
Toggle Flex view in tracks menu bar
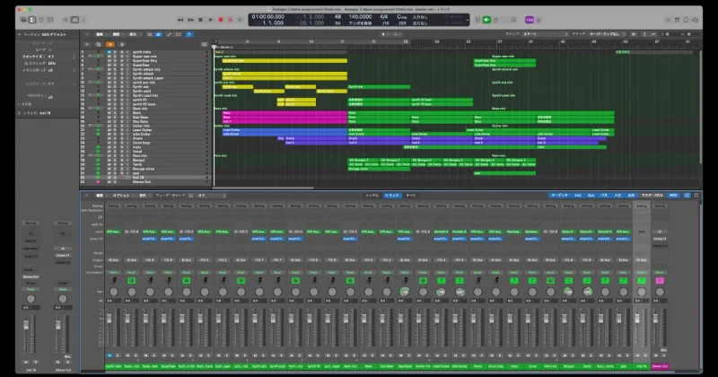178,34
